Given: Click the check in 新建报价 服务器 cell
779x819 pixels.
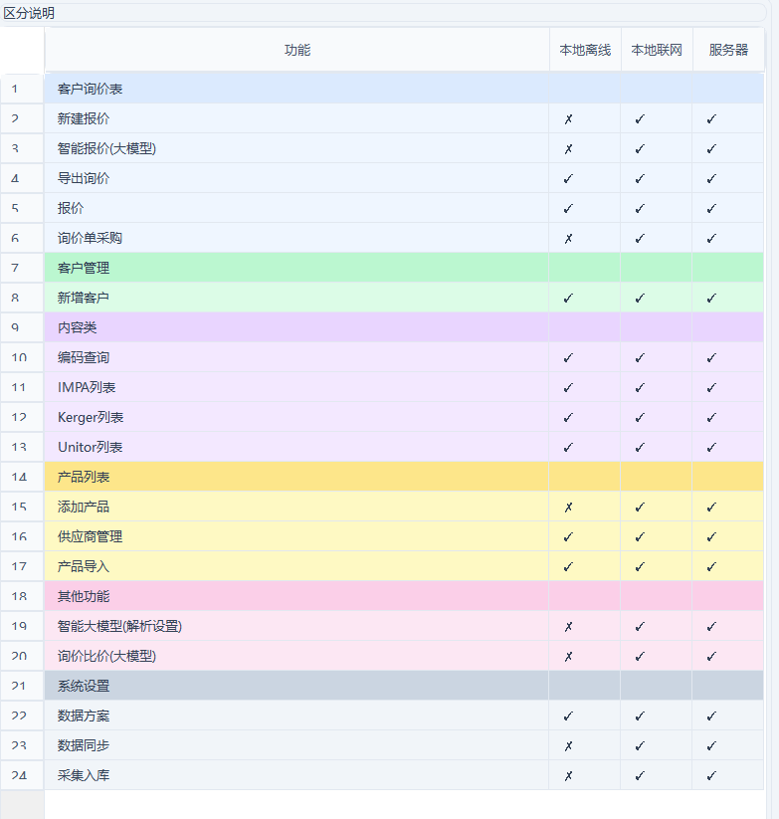Looking at the screenshot, I should point(711,119).
